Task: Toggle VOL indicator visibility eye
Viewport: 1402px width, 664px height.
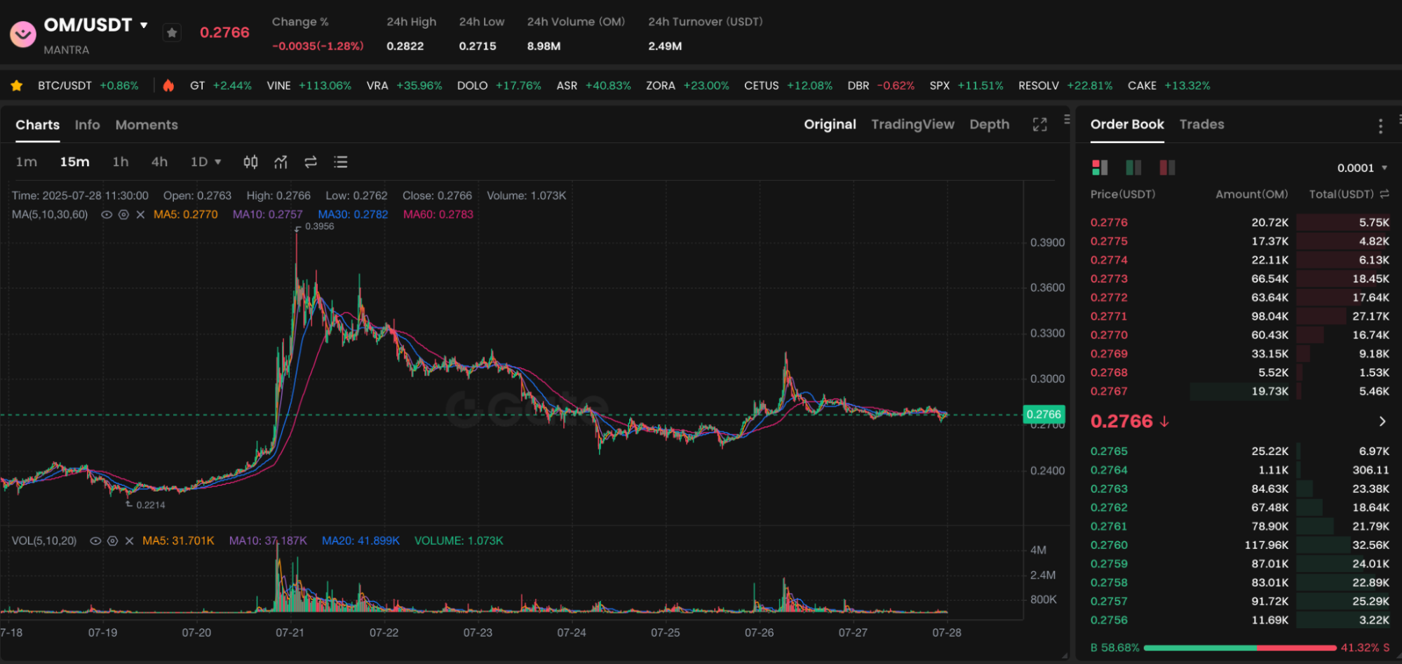Action: (x=95, y=541)
